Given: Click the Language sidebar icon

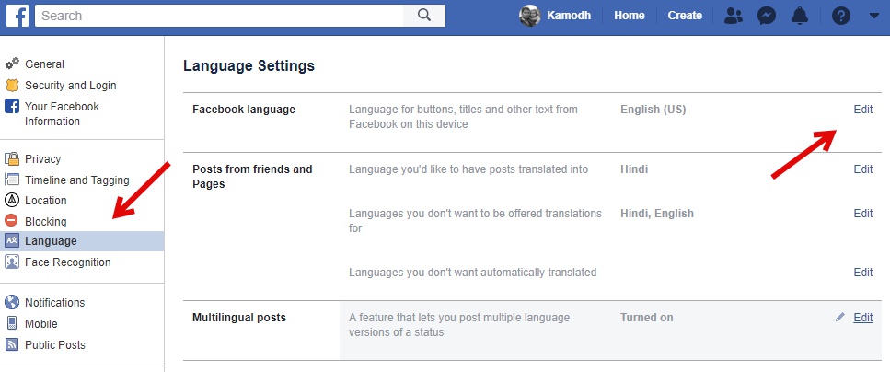Looking at the screenshot, I should [12, 241].
